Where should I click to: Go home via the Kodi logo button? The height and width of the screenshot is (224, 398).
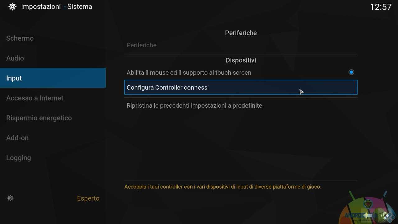click(x=386, y=215)
